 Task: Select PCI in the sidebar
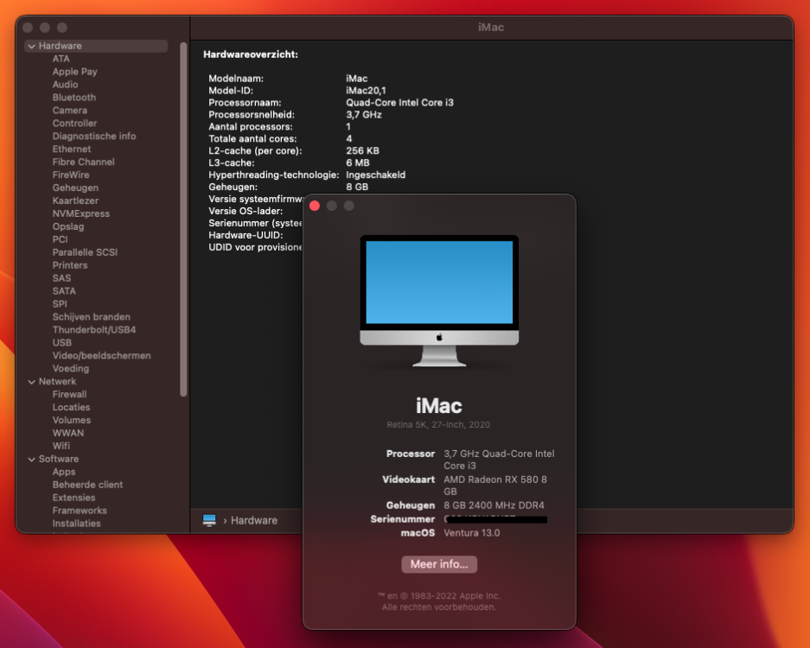pyautogui.click(x=60, y=239)
